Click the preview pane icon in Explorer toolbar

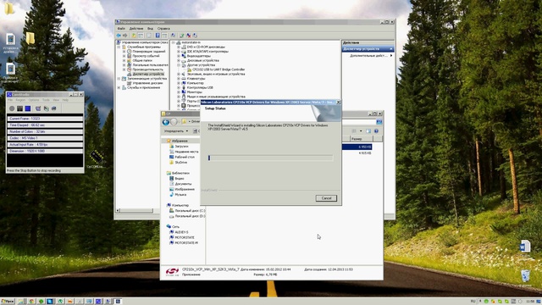tap(368, 131)
